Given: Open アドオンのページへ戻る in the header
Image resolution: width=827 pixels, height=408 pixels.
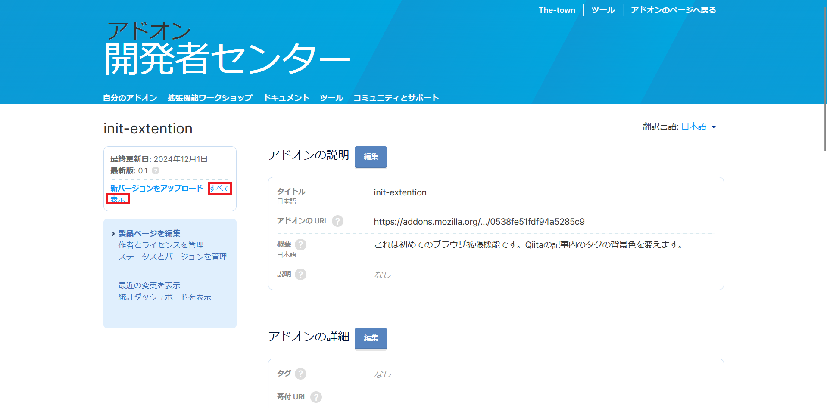Looking at the screenshot, I should 673,9.
